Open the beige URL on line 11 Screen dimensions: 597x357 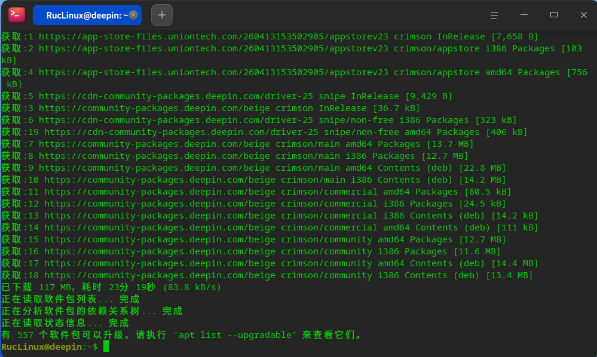point(160,192)
